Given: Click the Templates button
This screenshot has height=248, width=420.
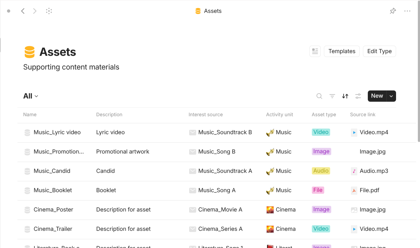Looking at the screenshot, I should [342, 51].
